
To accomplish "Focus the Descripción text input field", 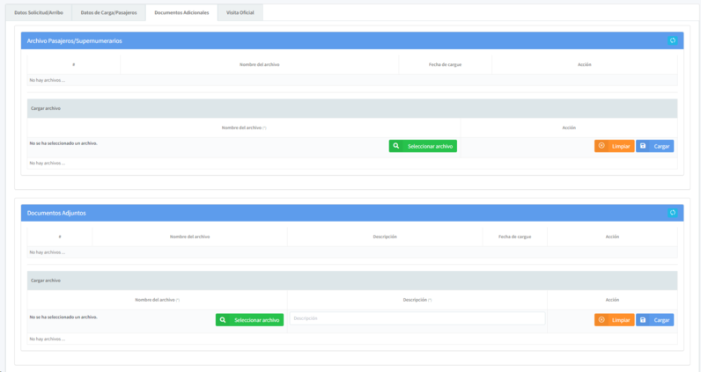I will (417, 318).
